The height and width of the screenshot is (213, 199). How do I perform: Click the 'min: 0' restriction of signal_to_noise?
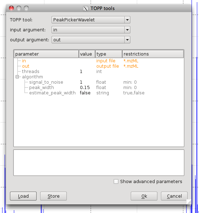pyautogui.click(x=130, y=82)
